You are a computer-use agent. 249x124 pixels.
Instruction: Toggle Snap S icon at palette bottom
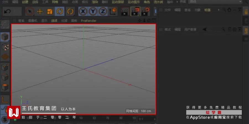coord(5,120)
